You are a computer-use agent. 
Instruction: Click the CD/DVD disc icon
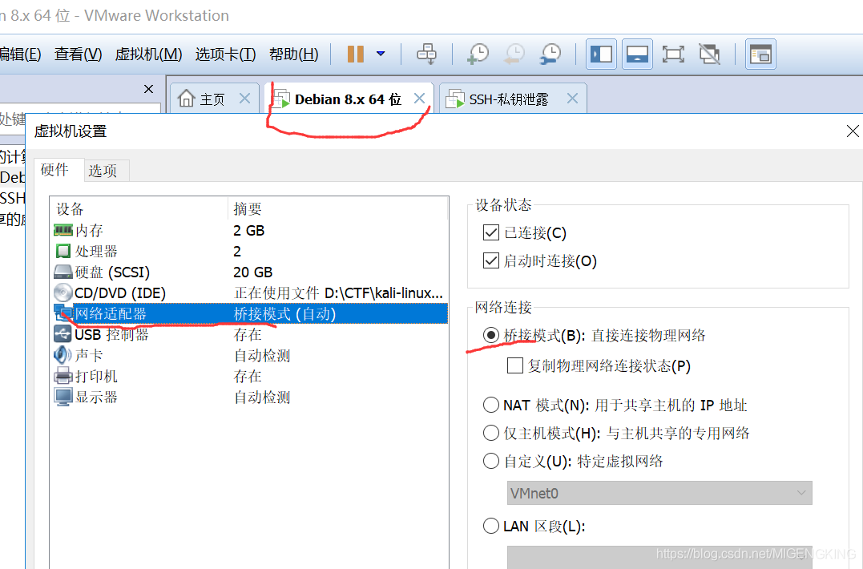click(x=63, y=293)
